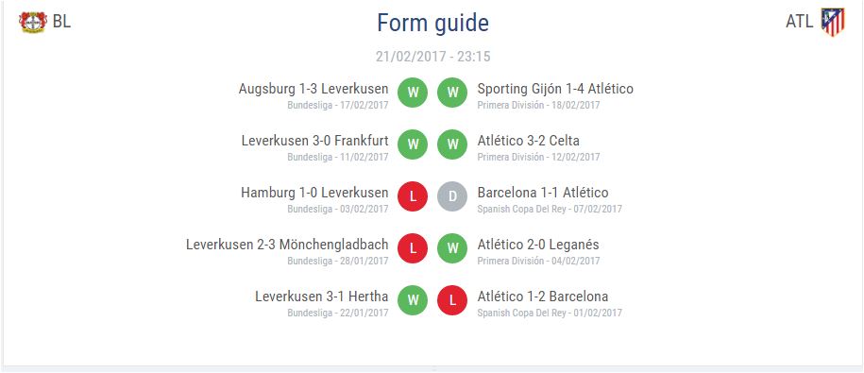
Task: Select the W badge beside Leverkusen 3-0 Frankfurt
Action: [413, 144]
